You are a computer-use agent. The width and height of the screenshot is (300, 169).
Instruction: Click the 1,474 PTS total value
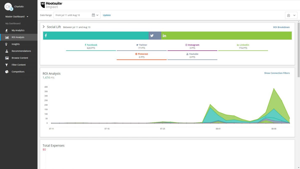tap(48, 78)
